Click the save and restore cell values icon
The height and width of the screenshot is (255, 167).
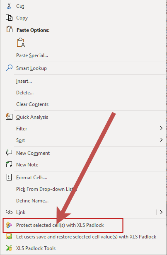(x=9, y=236)
